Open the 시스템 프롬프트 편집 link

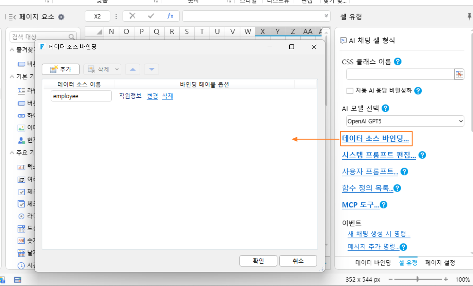(379, 155)
